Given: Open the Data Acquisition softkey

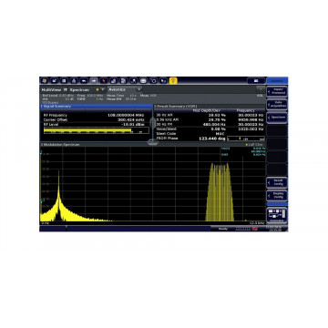Looking at the screenshot, I should pyautogui.click(x=277, y=104).
